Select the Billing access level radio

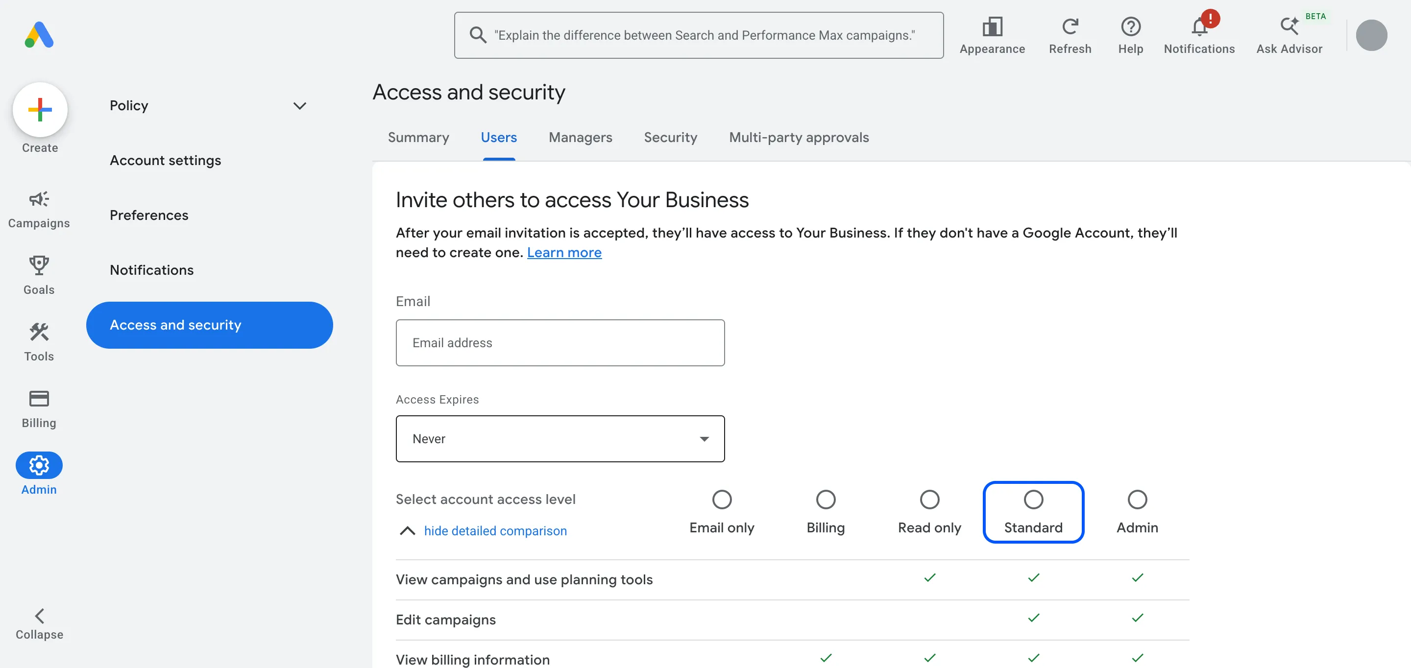click(826, 500)
